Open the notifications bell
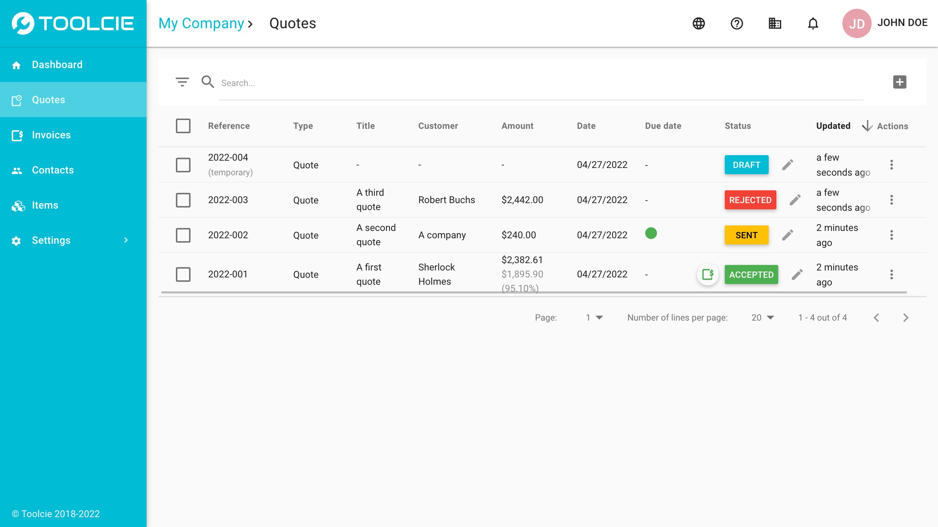Screen dimensions: 938x527 click(813, 23)
